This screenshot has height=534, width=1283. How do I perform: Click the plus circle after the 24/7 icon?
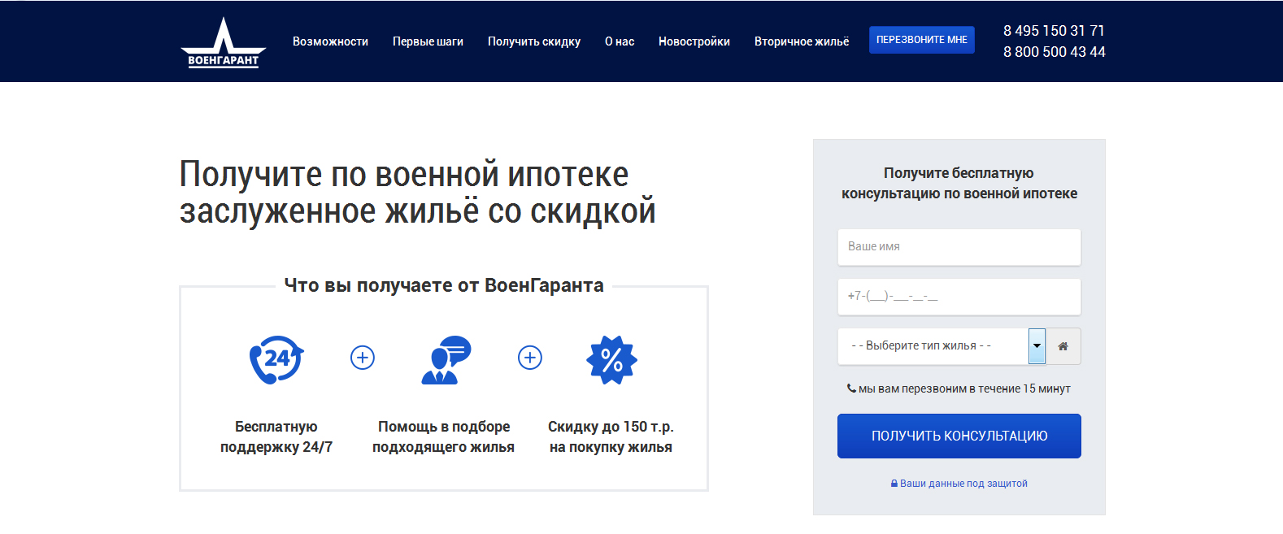[x=363, y=358]
